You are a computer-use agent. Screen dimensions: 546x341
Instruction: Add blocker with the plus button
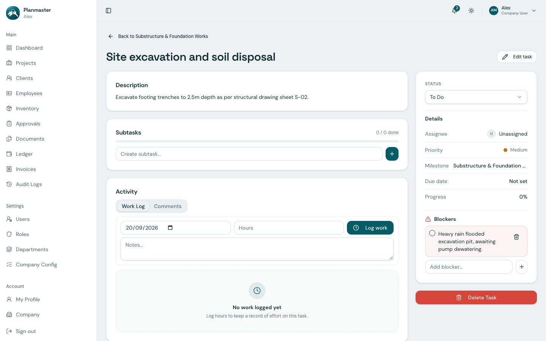click(x=522, y=267)
